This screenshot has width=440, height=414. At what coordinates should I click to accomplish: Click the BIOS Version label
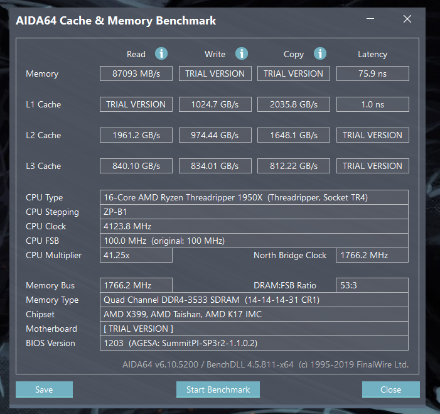[x=50, y=343]
